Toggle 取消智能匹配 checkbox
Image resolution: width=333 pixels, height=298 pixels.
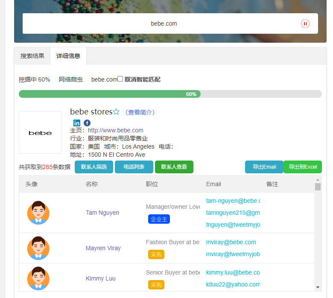pos(120,79)
